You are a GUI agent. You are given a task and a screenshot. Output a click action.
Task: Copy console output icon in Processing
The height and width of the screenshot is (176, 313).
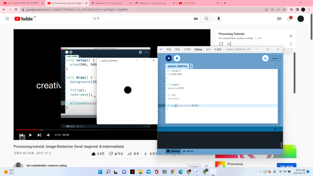coord(275,129)
